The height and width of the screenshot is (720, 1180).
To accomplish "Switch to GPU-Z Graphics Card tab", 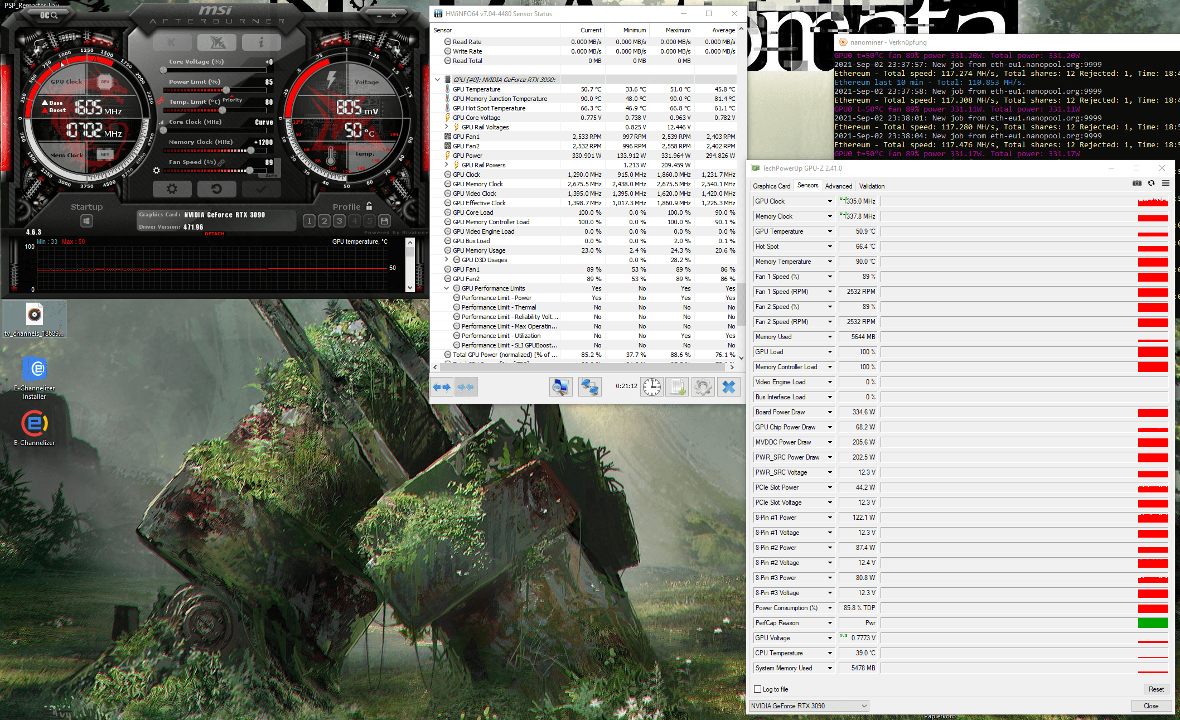I will [x=771, y=186].
